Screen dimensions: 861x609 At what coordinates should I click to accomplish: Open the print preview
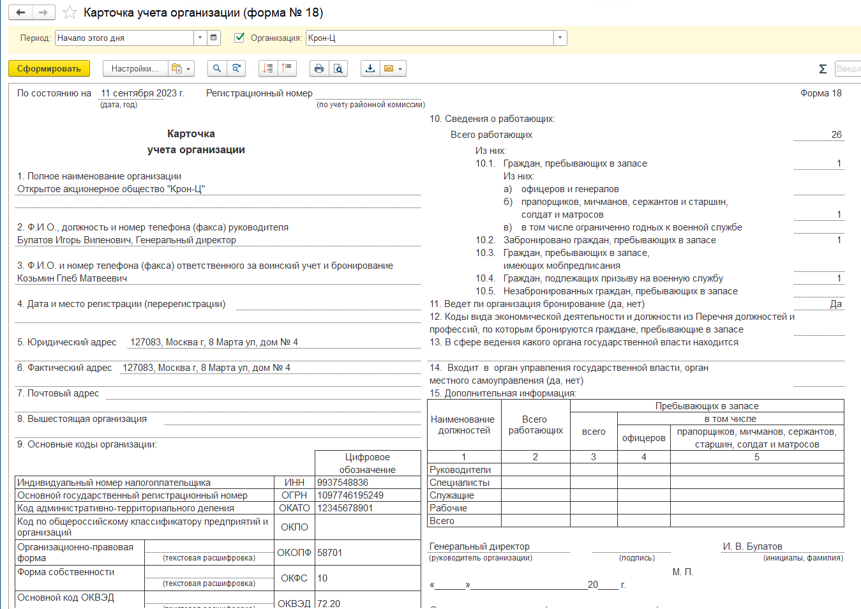click(338, 68)
